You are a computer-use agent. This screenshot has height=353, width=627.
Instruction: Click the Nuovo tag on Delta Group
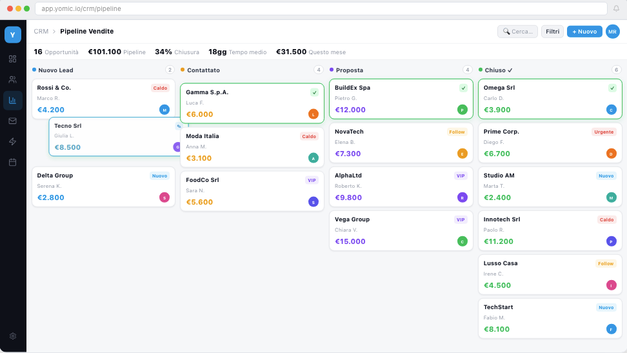pyautogui.click(x=159, y=176)
